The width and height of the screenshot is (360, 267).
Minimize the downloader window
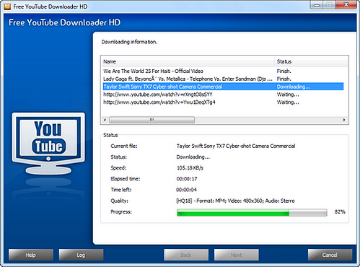click(317, 5)
